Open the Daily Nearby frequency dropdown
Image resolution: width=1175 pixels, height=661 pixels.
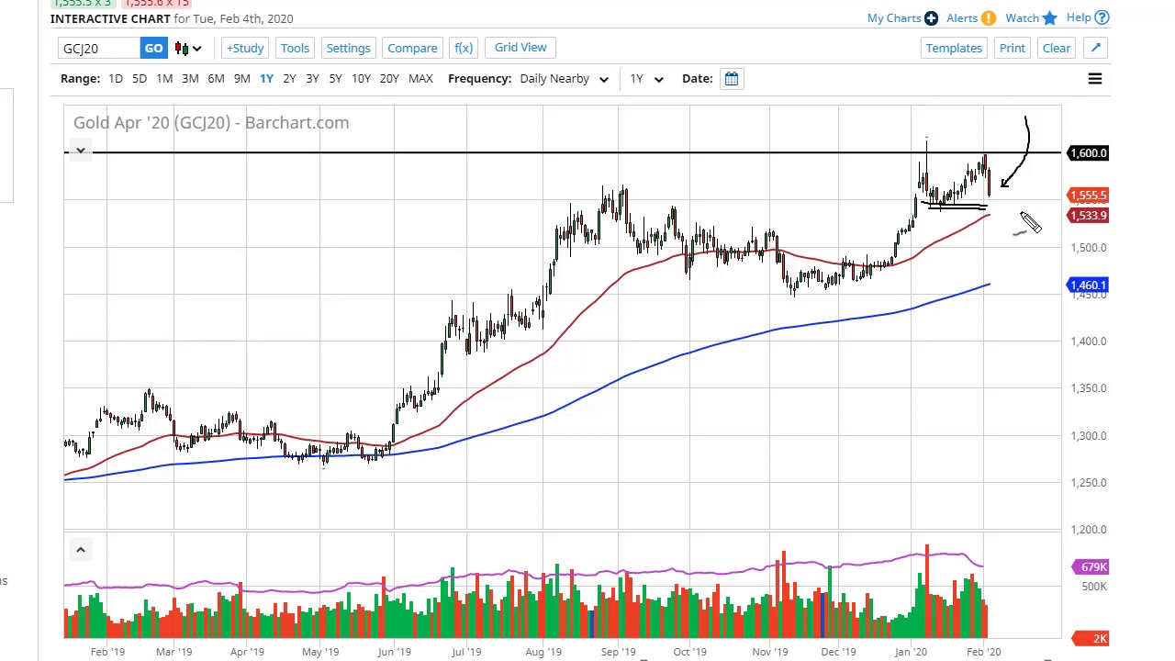[x=564, y=79]
